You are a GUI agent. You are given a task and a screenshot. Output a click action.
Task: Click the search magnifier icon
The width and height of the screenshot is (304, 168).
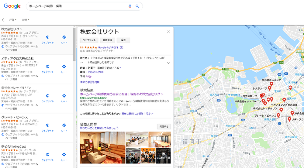point(137,6)
